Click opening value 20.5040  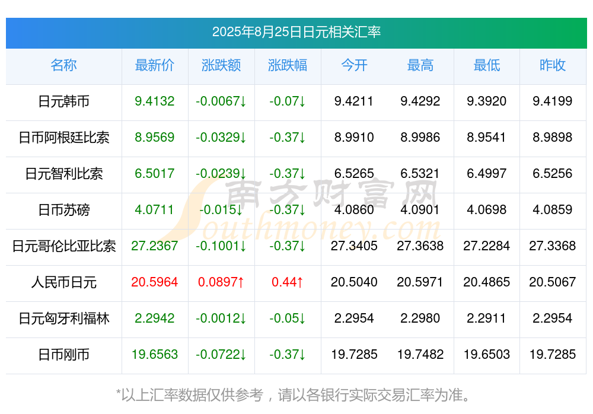click(354, 282)
